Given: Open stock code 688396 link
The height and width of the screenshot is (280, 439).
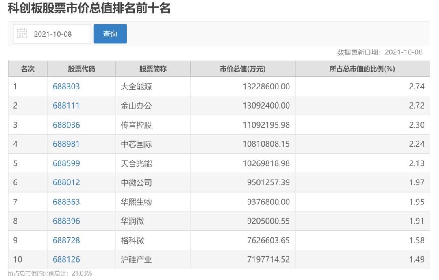Looking at the screenshot, I should 66,221.
